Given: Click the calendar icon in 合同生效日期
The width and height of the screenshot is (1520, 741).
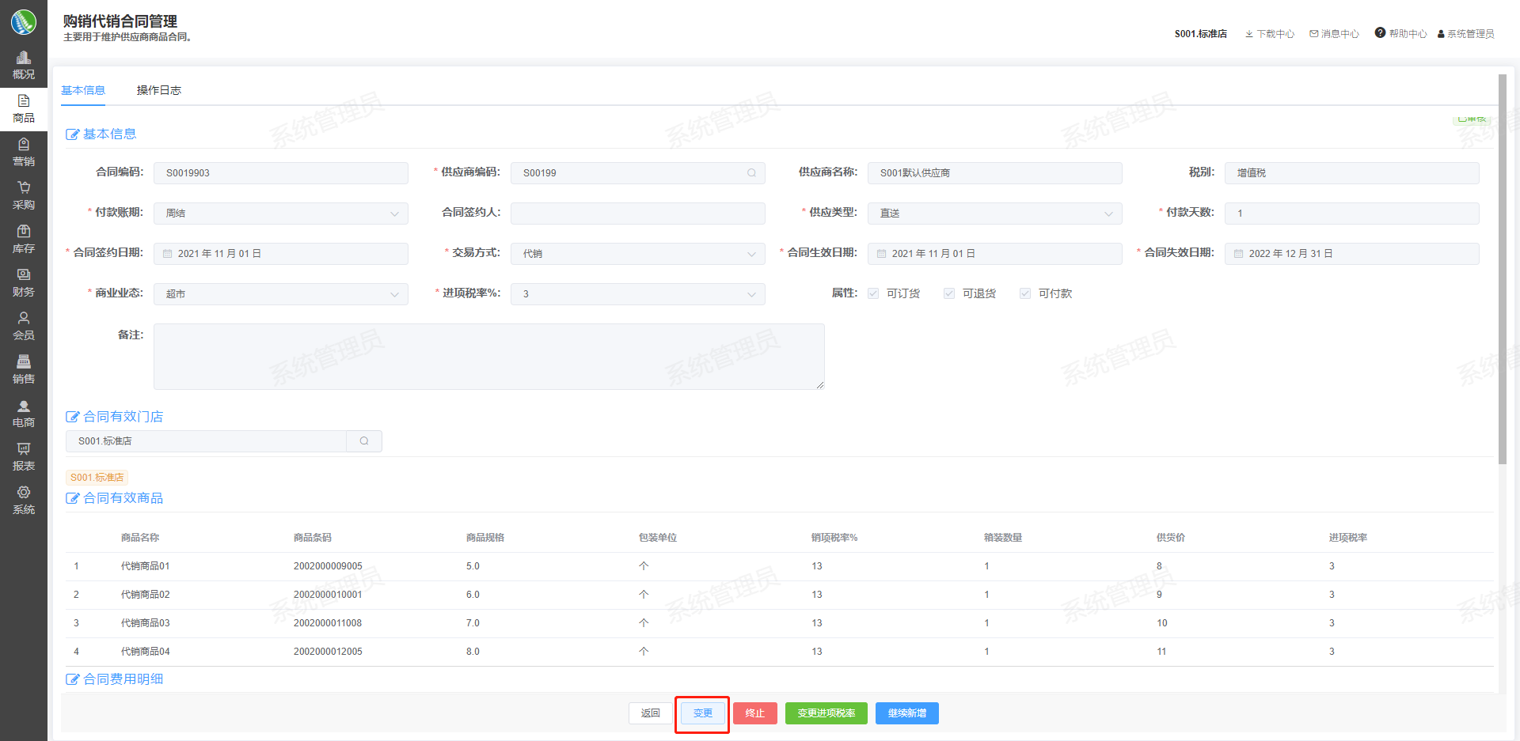Looking at the screenshot, I should 882,254.
